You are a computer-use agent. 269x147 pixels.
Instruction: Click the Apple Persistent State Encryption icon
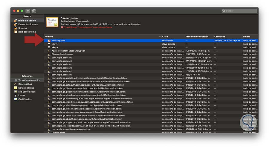pos(49,51)
